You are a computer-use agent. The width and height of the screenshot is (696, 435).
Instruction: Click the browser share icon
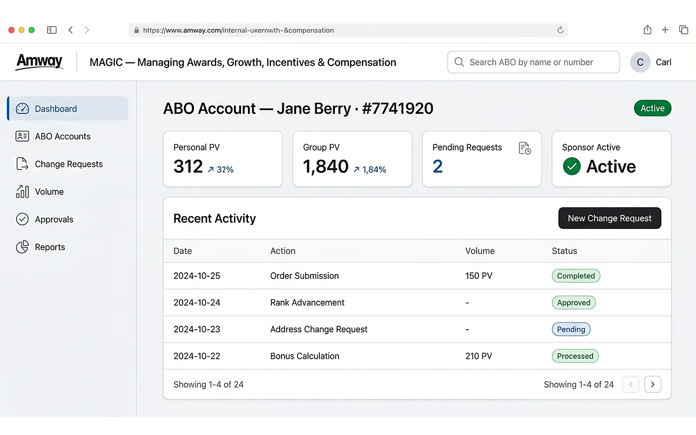[647, 30]
